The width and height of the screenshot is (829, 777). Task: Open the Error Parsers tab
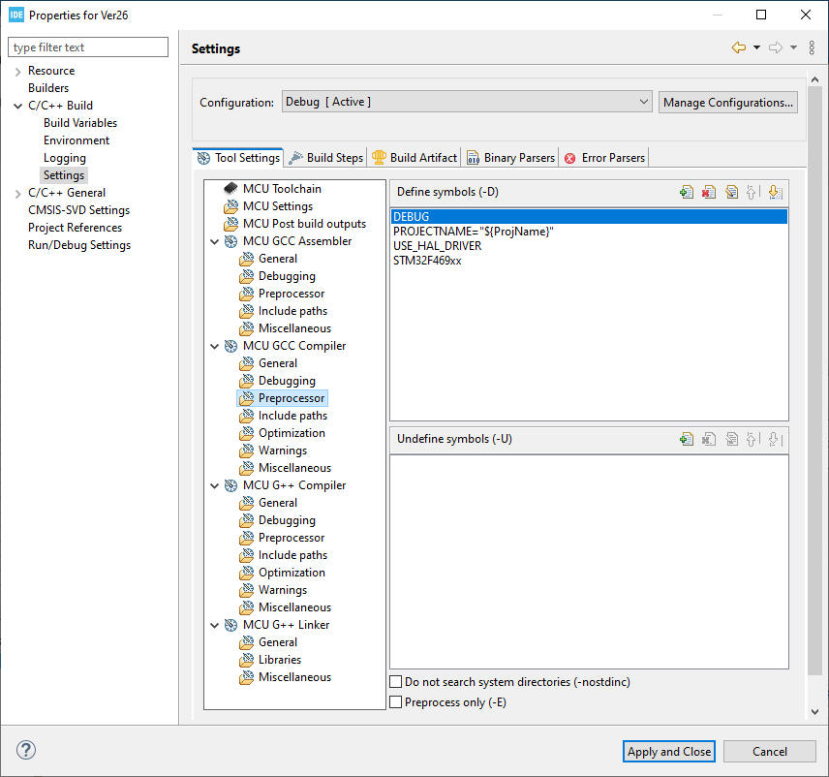[604, 158]
